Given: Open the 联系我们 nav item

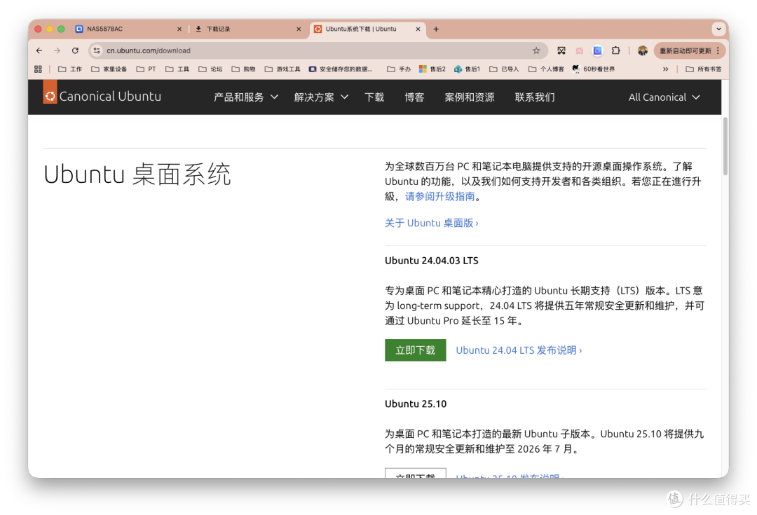Looking at the screenshot, I should pos(534,97).
